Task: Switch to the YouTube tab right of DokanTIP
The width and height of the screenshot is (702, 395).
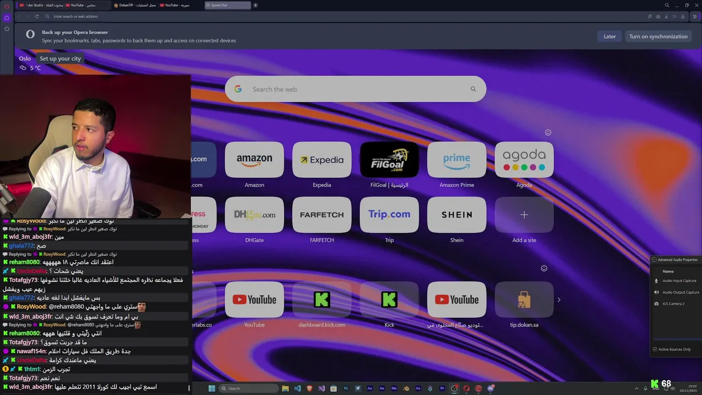Action: (181, 5)
